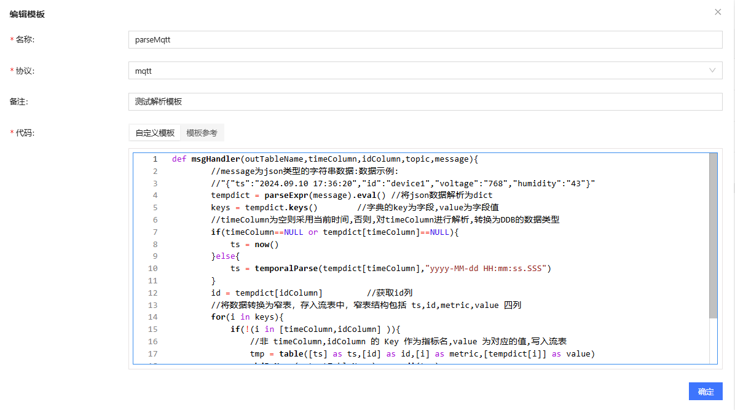Click the name field containing parseMqtt

point(425,40)
